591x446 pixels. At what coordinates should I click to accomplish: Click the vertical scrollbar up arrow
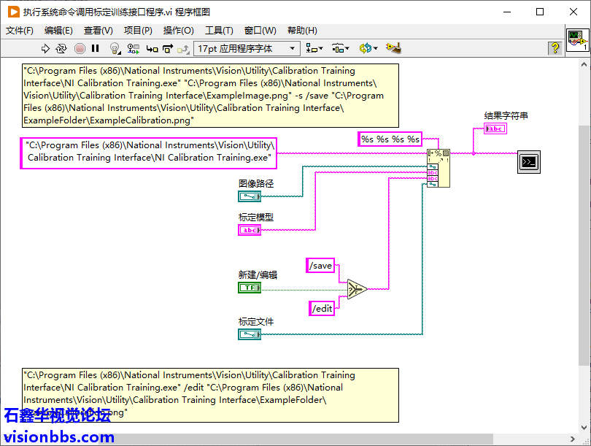click(584, 64)
